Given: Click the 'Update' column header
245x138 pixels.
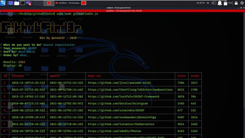Looking at the screenshot, I should (55, 76).
